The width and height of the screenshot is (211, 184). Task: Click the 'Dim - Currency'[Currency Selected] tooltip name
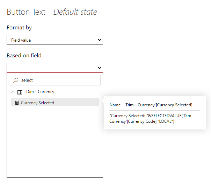tap(159, 105)
